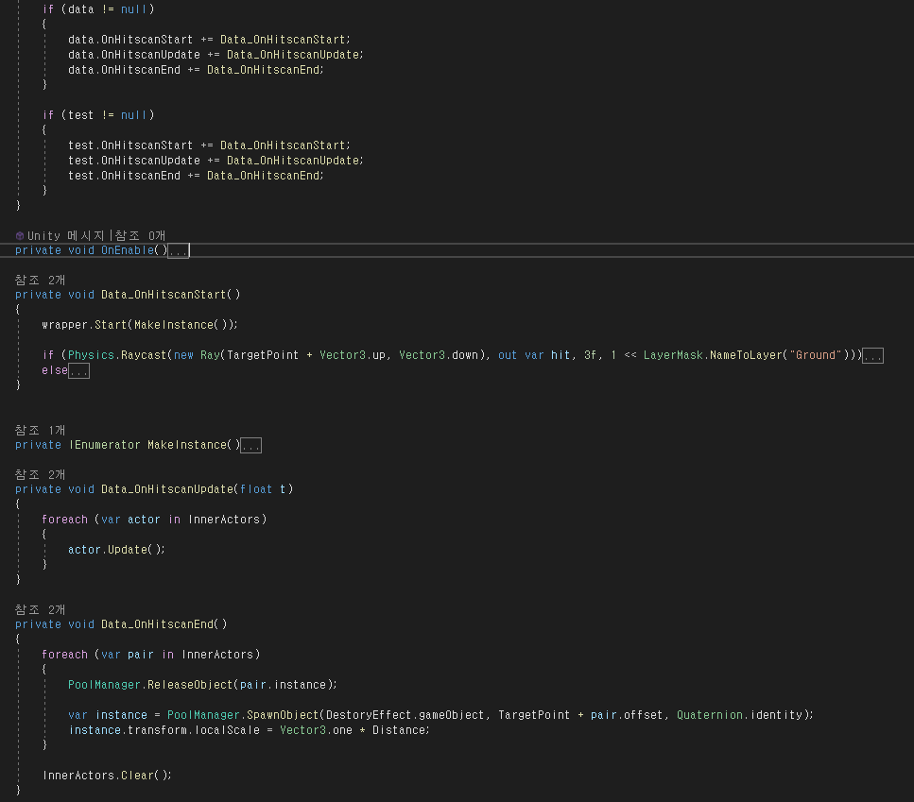
Task: Click the actor.Update() call in the foreach loop
Action: 116,549
